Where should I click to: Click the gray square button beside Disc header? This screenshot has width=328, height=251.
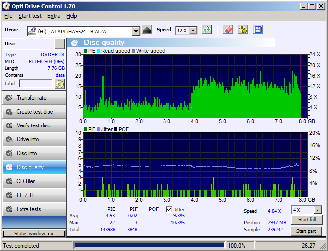pyautogui.click(x=60, y=44)
